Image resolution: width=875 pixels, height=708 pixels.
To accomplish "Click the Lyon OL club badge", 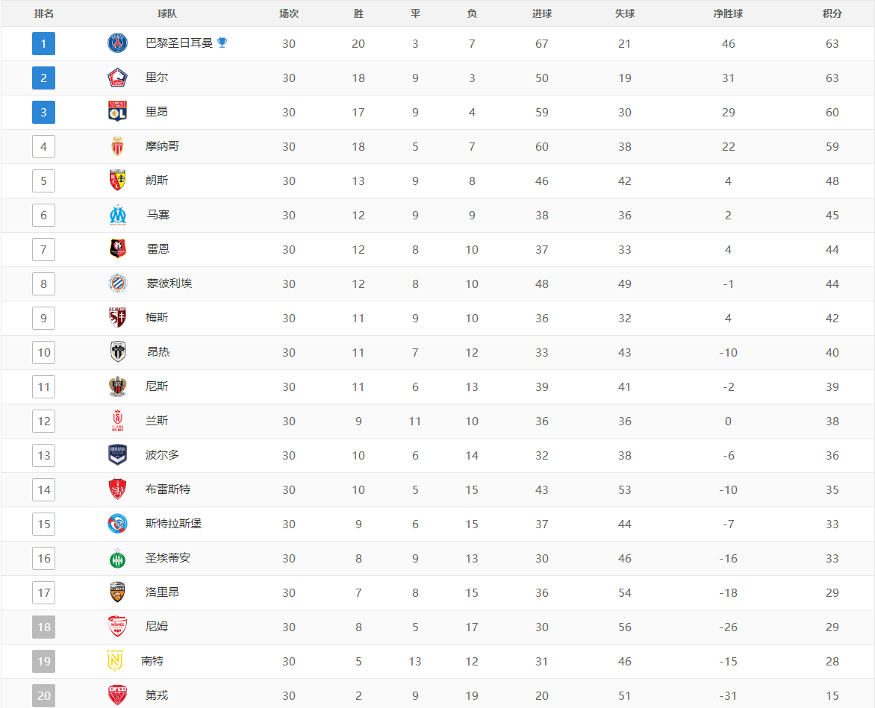I will (x=118, y=112).
